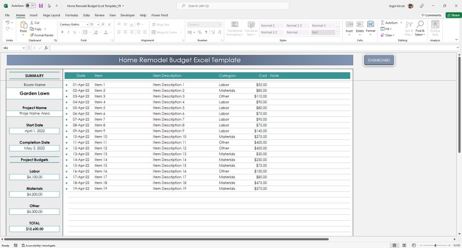
Task: Click the Save icon in title bar
Action: click(41, 6)
